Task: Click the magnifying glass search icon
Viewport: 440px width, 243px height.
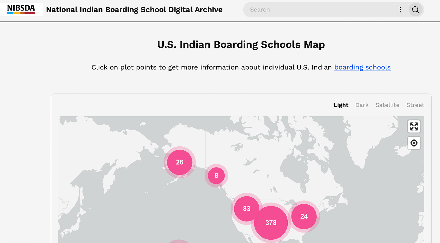Action: pyautogui.click(x=416, y=10)
